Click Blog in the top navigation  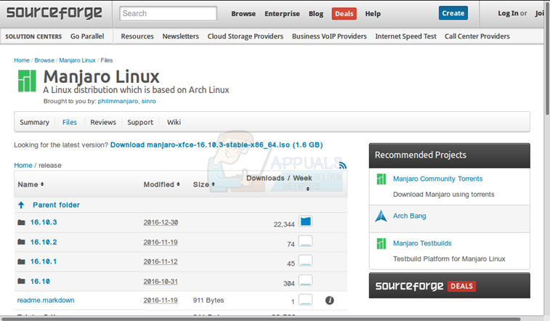pyautogui.click(x=316, y=14)
